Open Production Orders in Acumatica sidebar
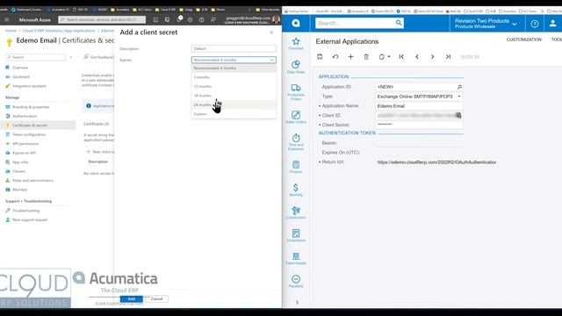The image size is (562, 316). [296, 92]
